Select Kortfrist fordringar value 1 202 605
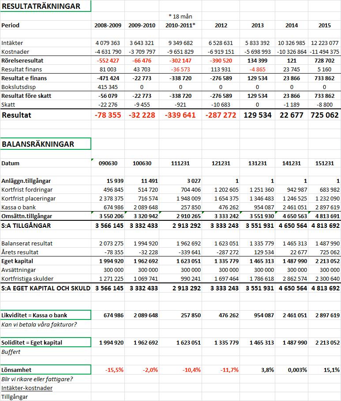The image size is (341, 401). click(226, 190)
